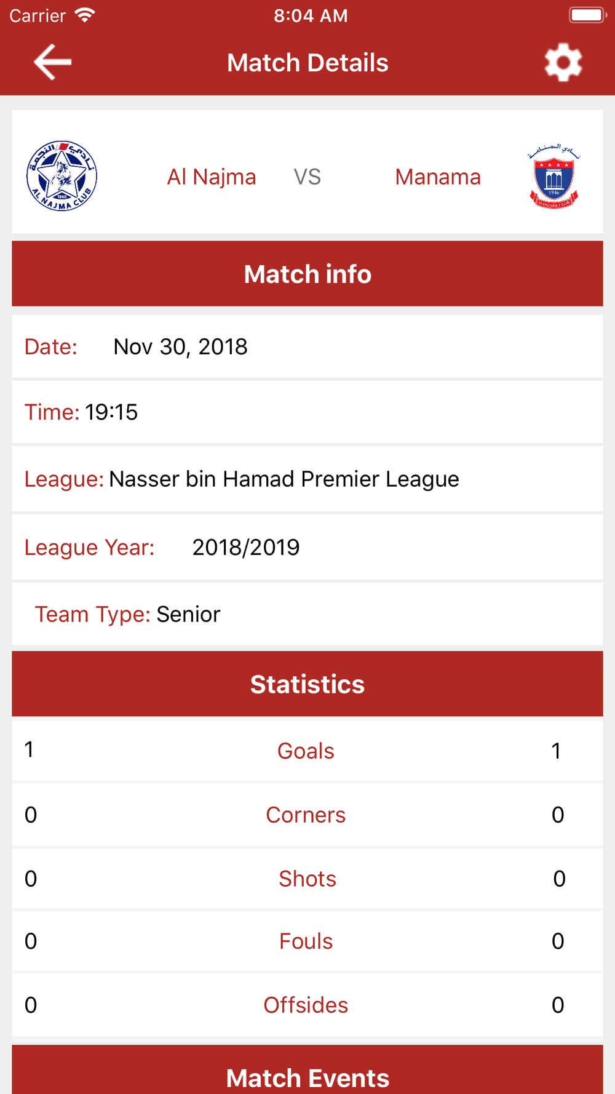Tap the Fouls statistic label

pos(306,941)
